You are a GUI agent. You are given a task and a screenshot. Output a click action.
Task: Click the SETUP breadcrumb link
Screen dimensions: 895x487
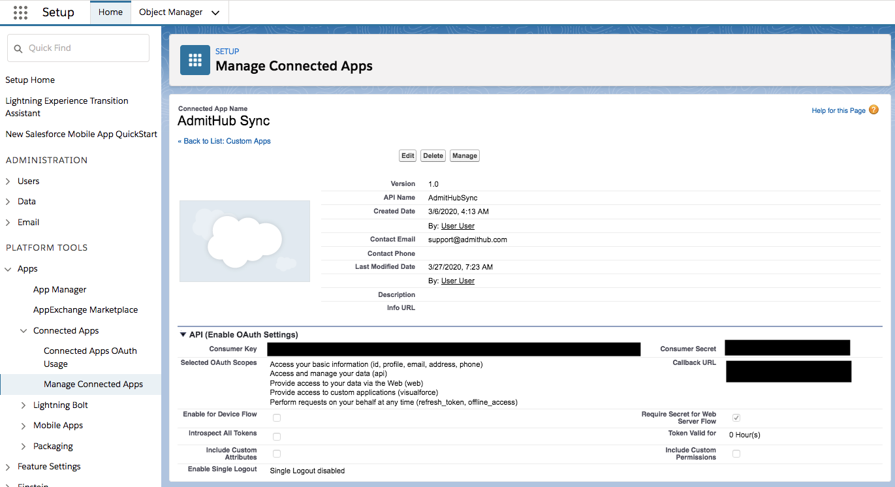227,52
